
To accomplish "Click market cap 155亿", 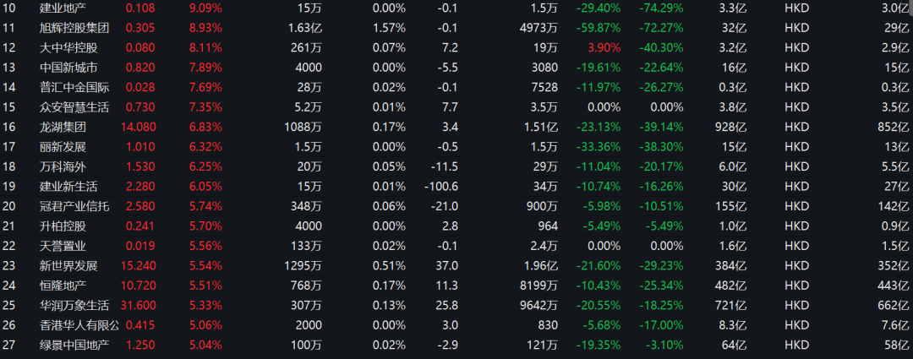I will [x=732, y=206].
